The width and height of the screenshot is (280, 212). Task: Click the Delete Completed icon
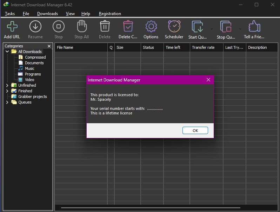128,26
